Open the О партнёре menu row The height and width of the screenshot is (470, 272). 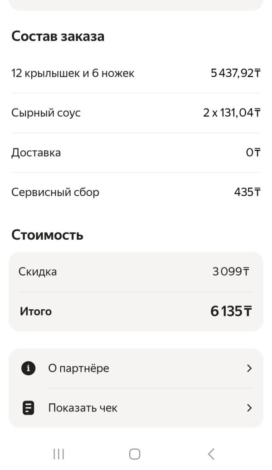click(x=136, y=368)
